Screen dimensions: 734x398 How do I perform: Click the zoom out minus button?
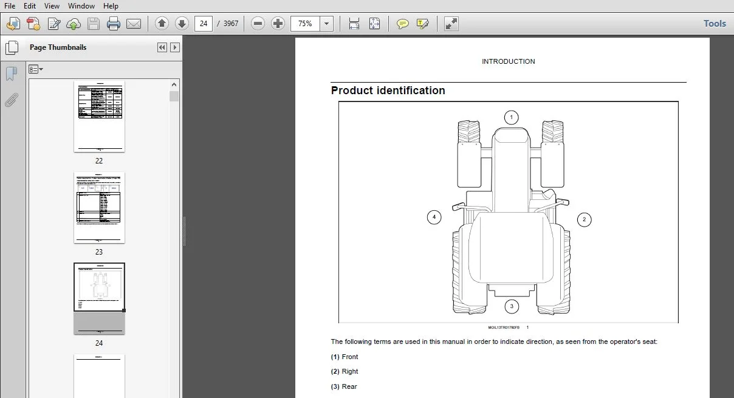coord(258,24)
